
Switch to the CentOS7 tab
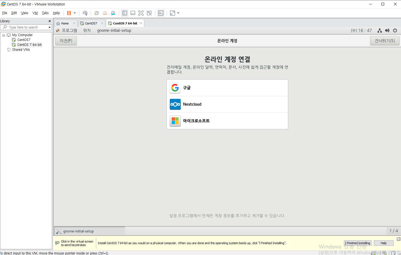91,23
